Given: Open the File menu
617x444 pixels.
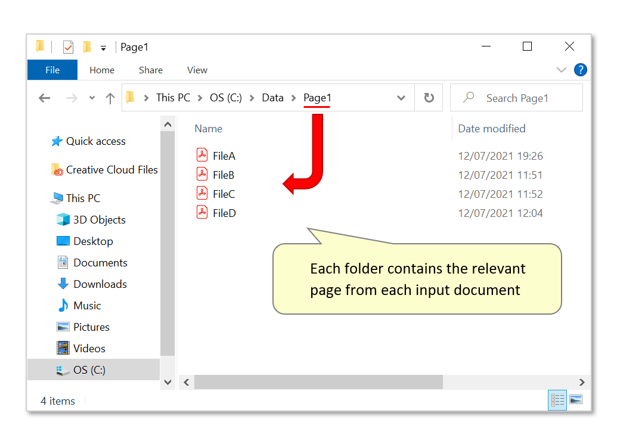Looking at the screenshot, I should coord(52,70).
